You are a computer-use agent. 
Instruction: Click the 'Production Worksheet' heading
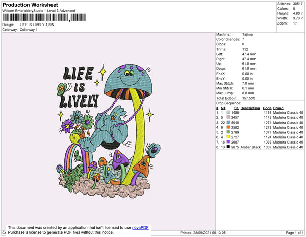(x=30, y=5)
